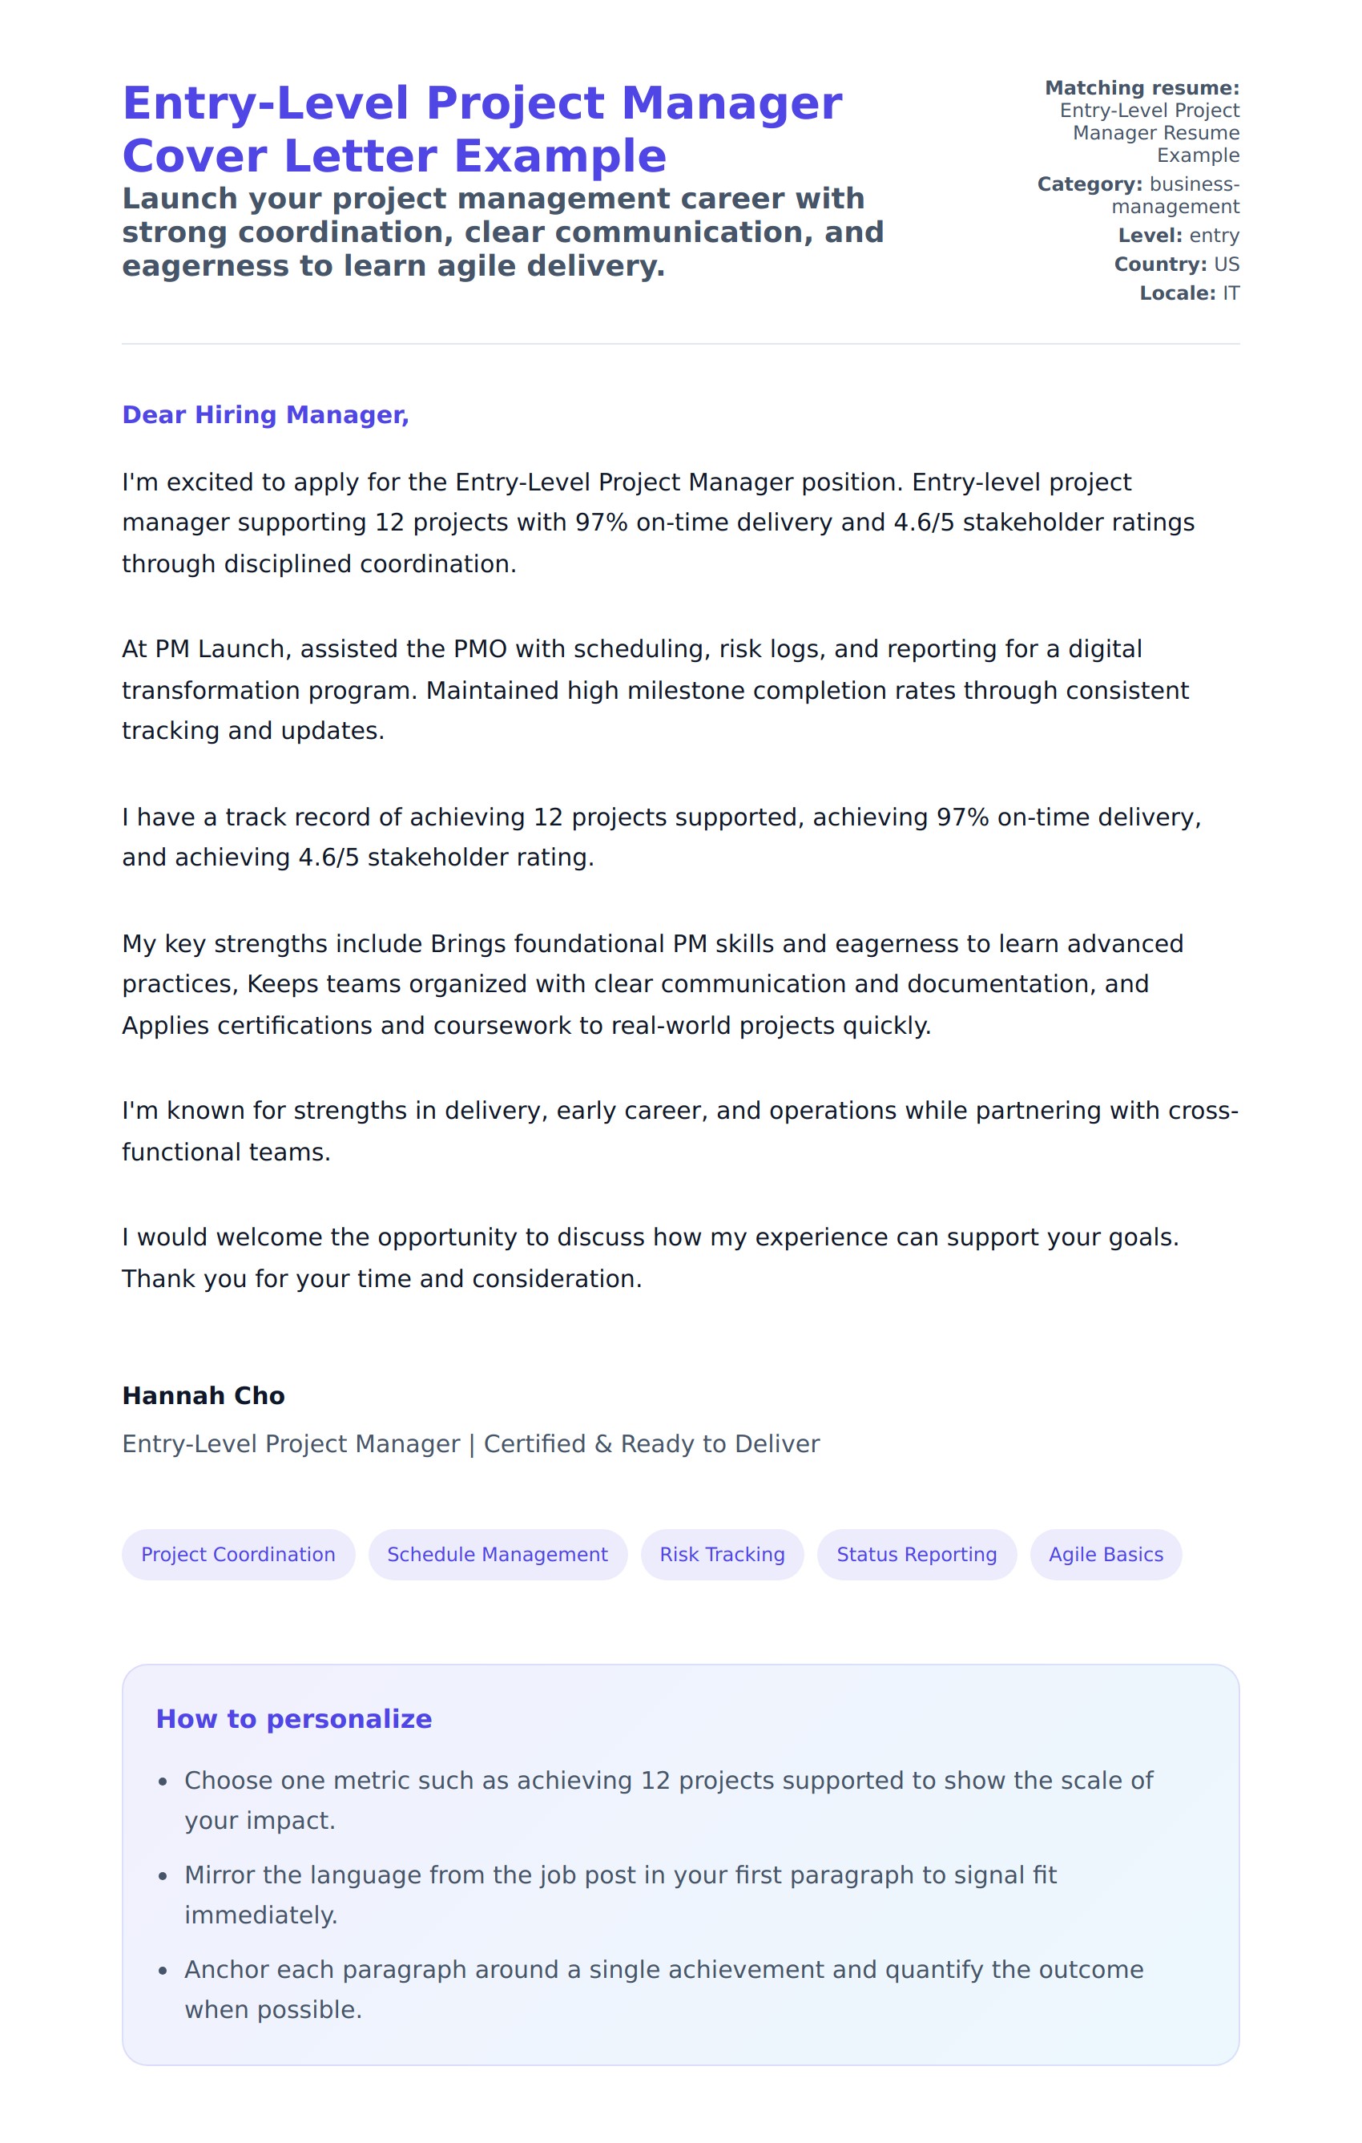The width and height of the screenshot is (1362, 2143).
Task: Click the Cover Letter Example page title
Action: click(482, 129)
